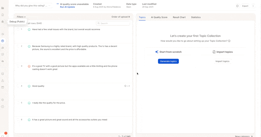Open the bar chart icon in sidebar
This screenshot has width=261, height=137.
point(3,48)
